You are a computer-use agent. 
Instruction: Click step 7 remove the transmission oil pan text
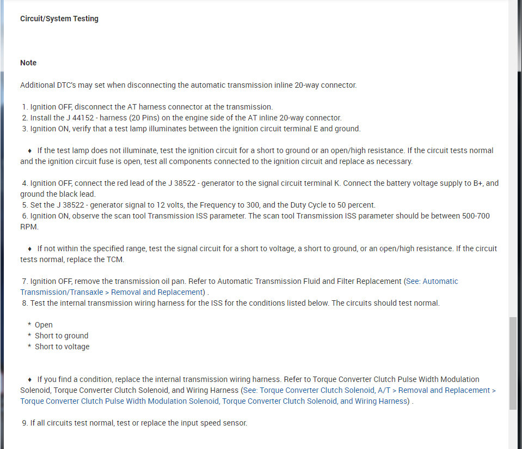pyautogui.click(x=212, y=281)
